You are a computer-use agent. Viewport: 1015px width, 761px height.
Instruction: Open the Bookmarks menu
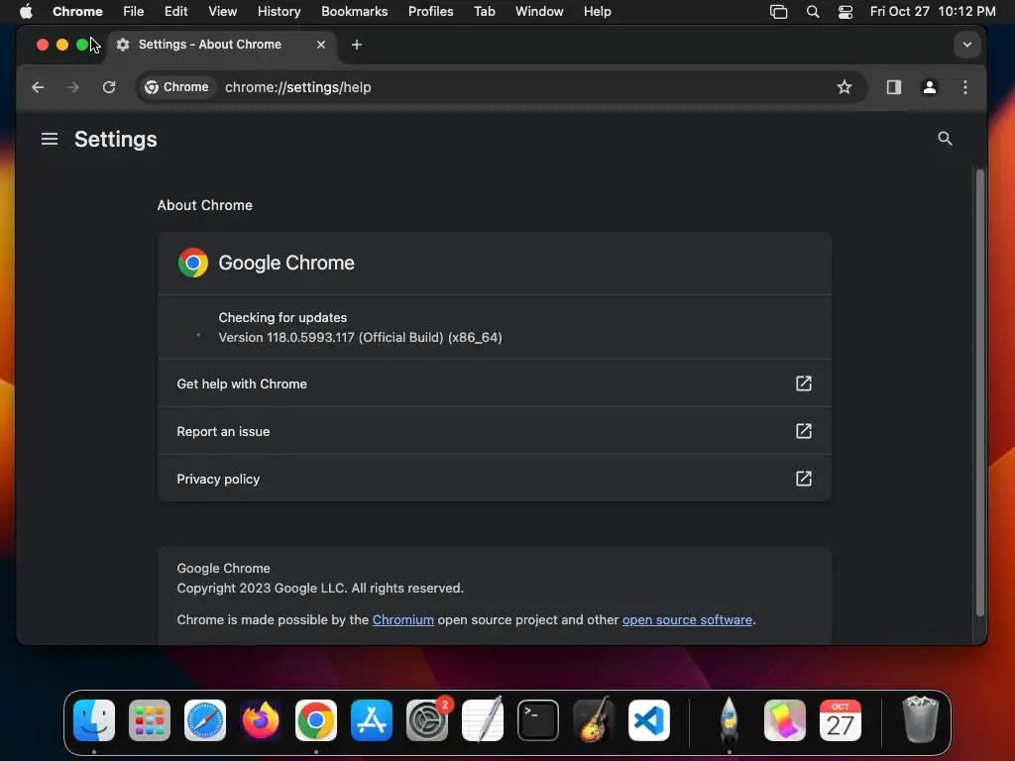coord(354,12)
